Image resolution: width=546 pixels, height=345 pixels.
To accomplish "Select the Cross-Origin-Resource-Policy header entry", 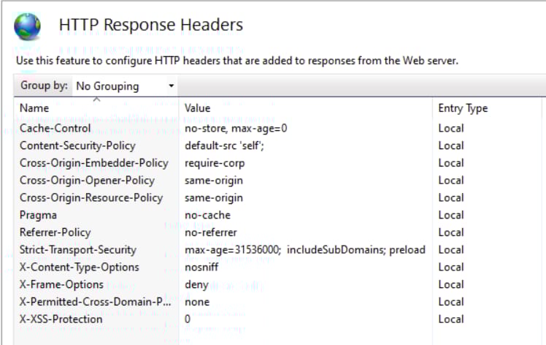I will click(91, 198).
